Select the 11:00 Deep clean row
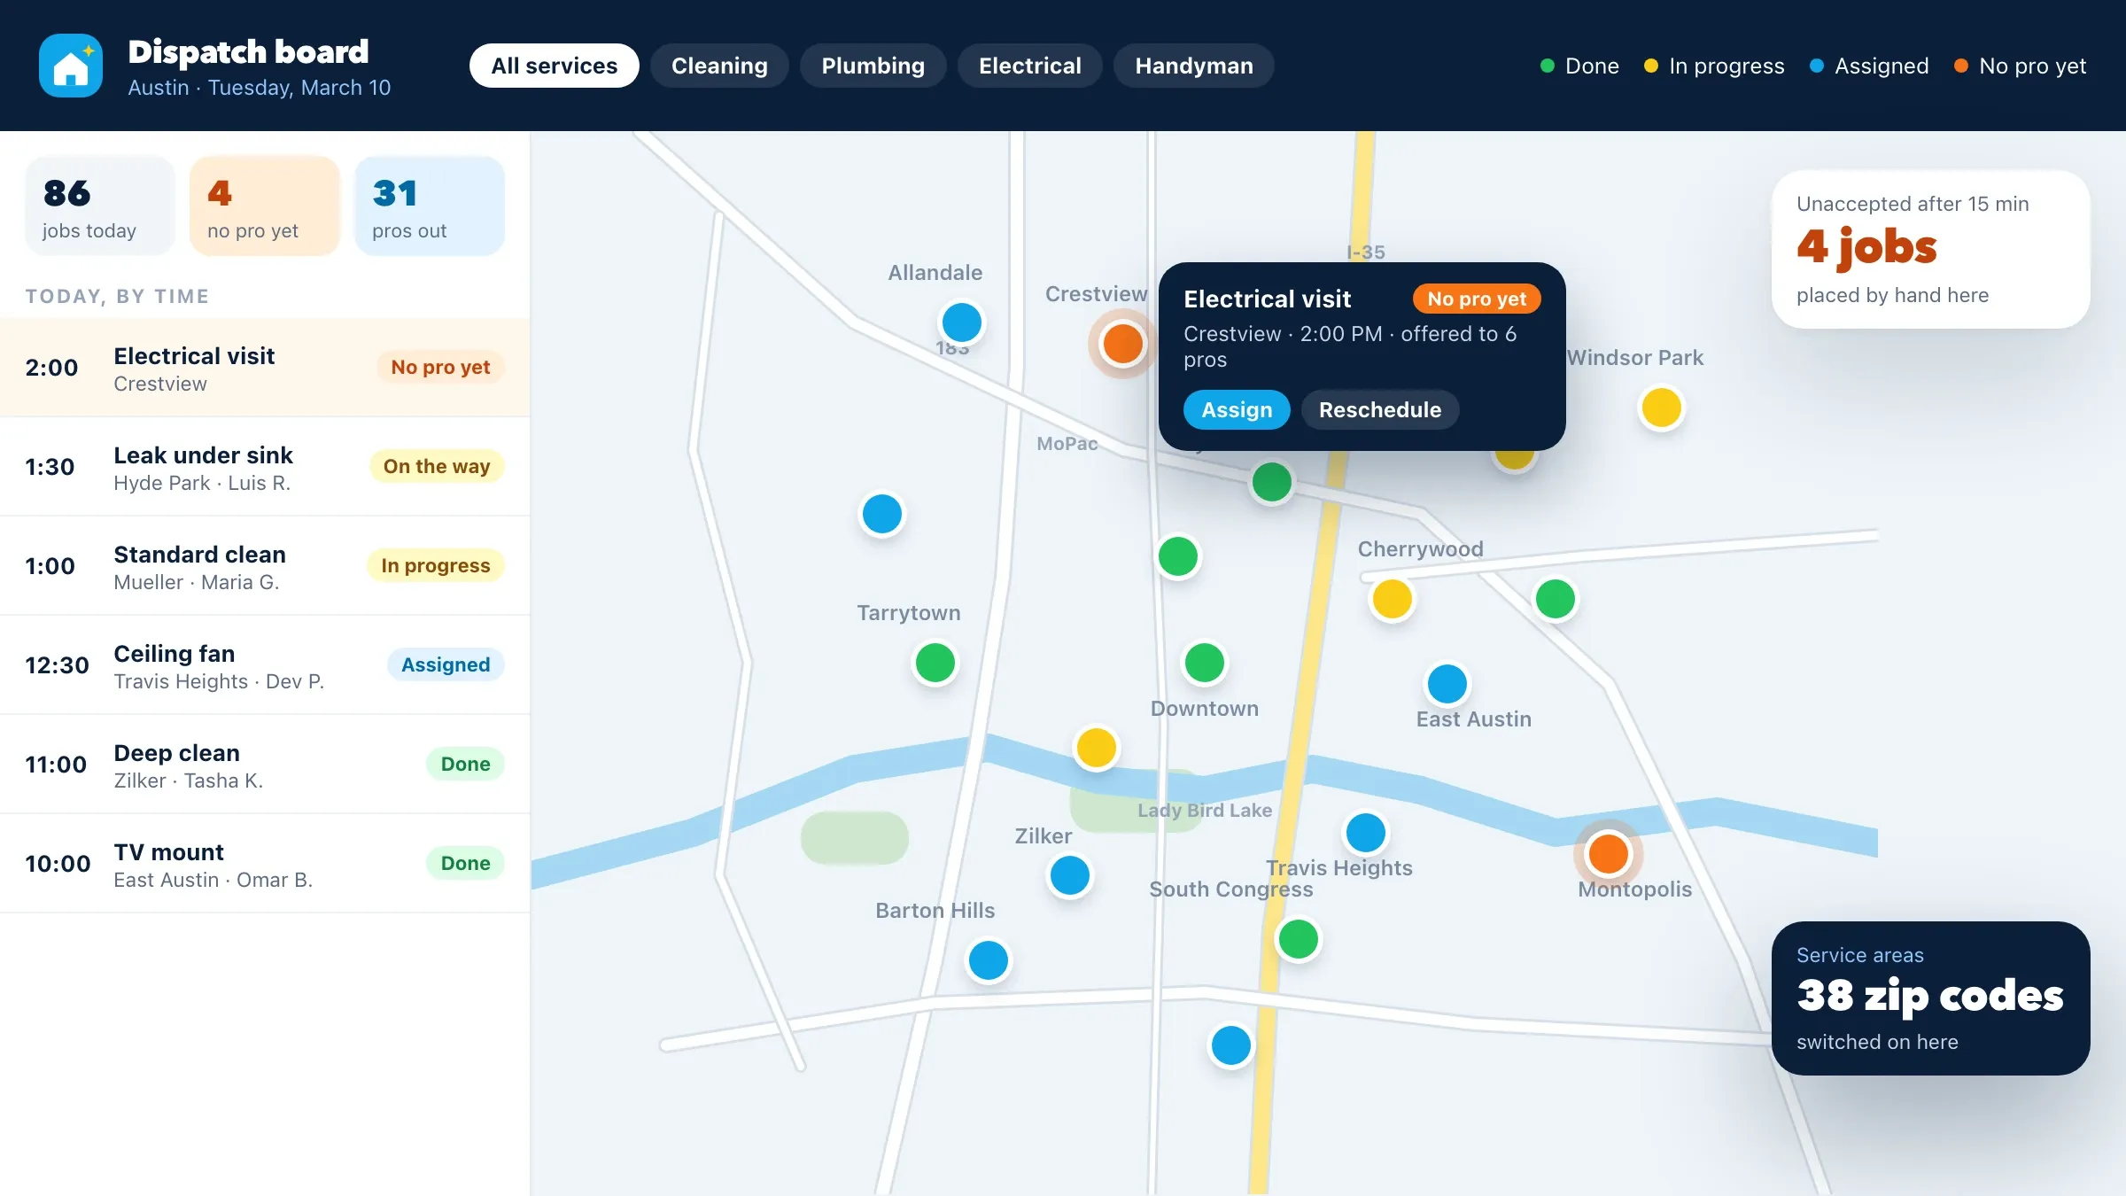Screen dimensions: 2126x1196 point(265,765)
